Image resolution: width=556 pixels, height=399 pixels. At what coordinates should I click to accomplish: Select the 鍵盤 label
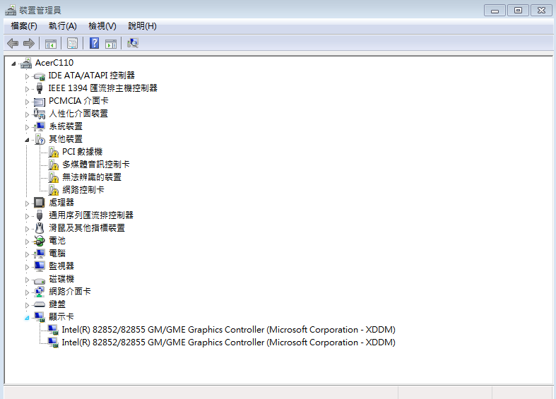(57, 304)
